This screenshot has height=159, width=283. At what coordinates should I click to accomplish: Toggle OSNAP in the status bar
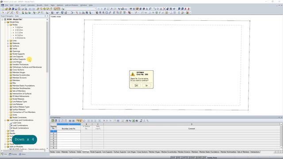[192, 158]
